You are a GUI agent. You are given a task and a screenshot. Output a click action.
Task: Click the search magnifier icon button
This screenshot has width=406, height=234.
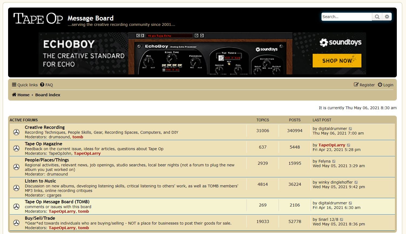pyautogui.click(x=377, y=17)
